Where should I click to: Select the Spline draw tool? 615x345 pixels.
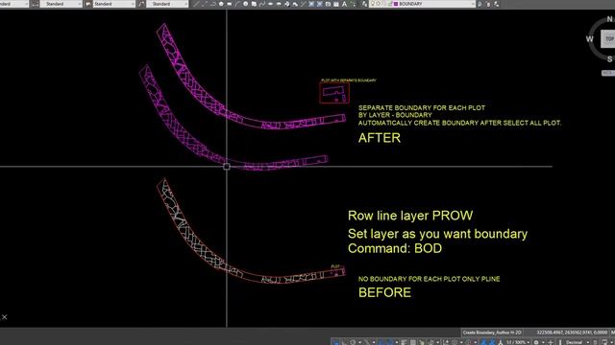pyautogui.click(x=262, y=4)
